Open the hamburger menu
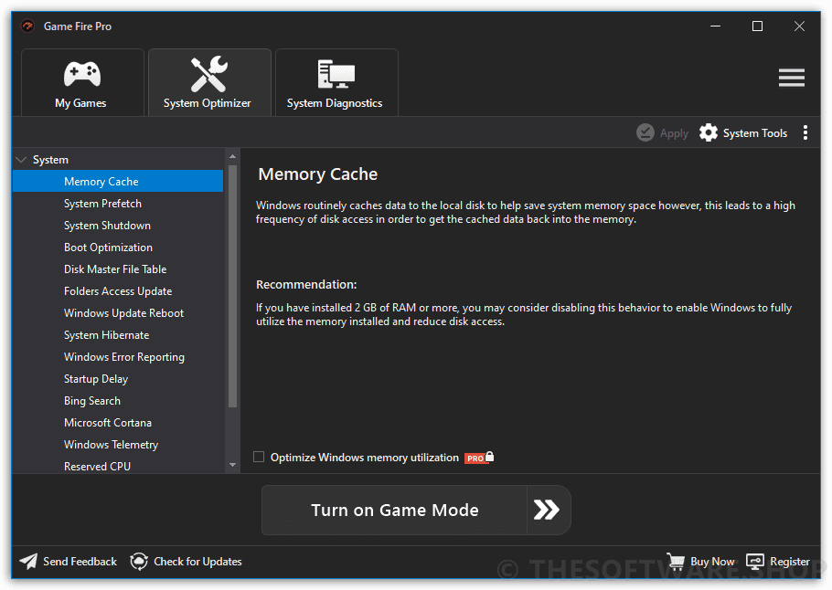This screenshot has height=590, width=832. 791,78
